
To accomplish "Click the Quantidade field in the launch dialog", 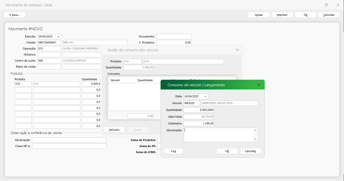I will [199, 110].
